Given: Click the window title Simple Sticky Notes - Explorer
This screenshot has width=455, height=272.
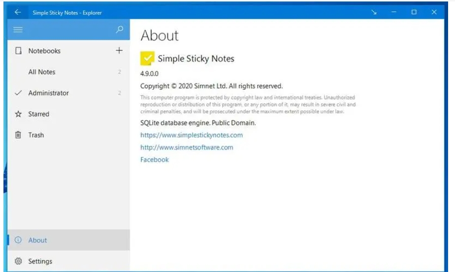Looking at the screenshot, I should (67, 13).
